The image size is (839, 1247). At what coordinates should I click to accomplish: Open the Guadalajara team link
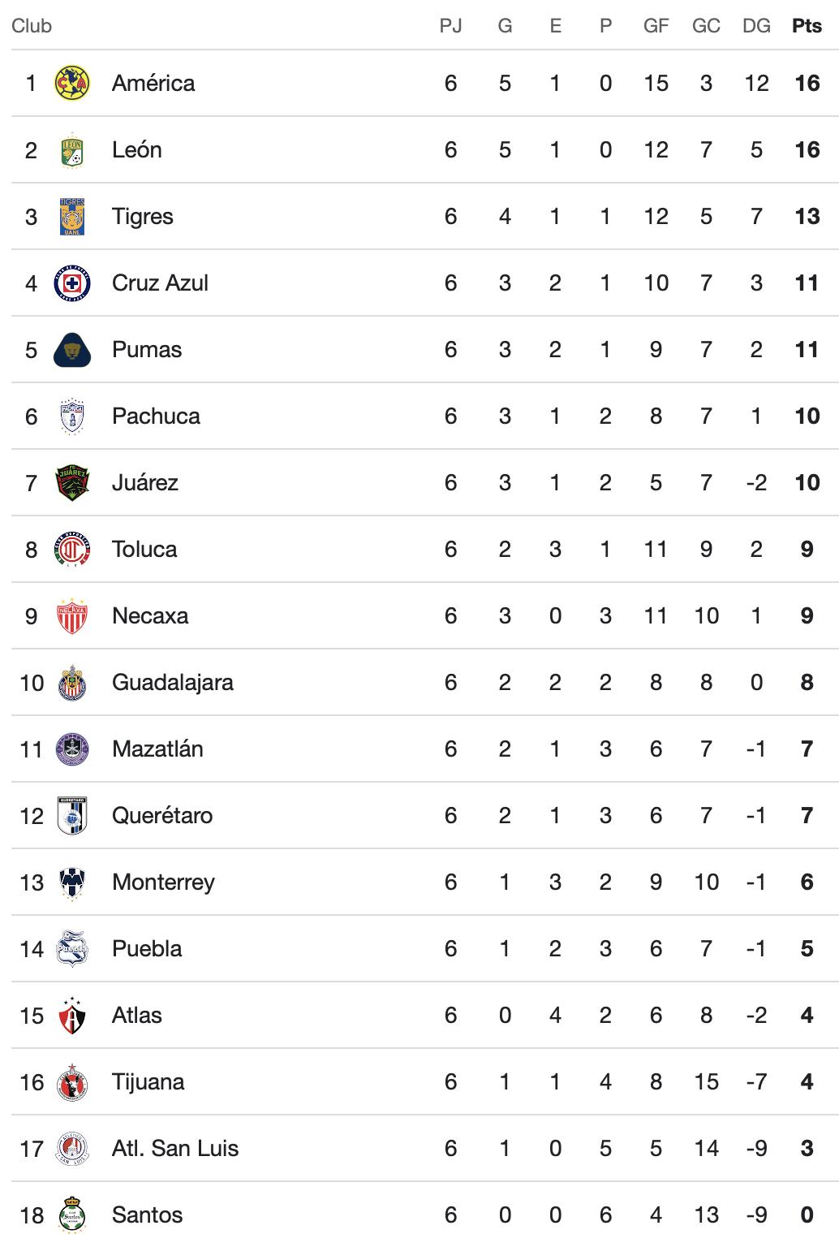tap(172, 682)
